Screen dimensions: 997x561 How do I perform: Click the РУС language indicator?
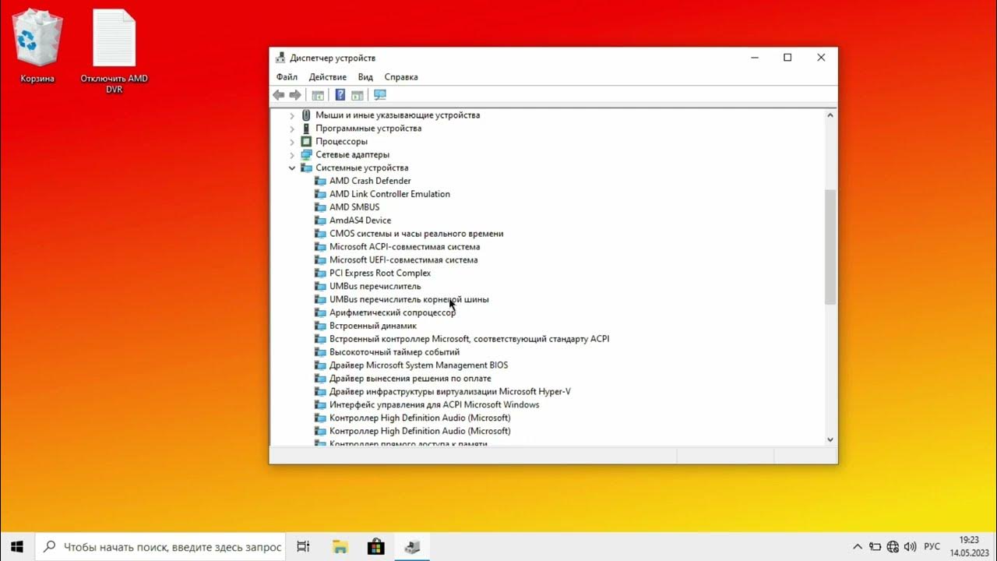pos(932,547)
